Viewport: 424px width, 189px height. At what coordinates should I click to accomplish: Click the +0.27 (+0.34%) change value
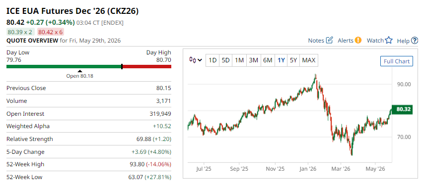50,22
